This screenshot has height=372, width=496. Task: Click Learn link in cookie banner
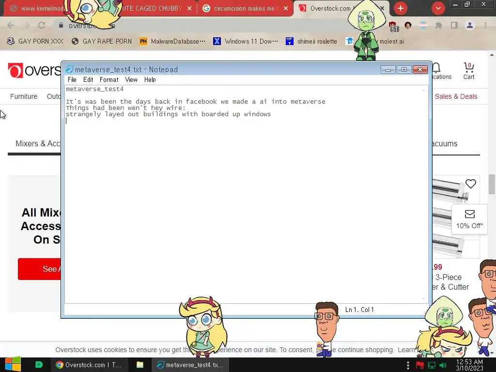tap(406, 350)
